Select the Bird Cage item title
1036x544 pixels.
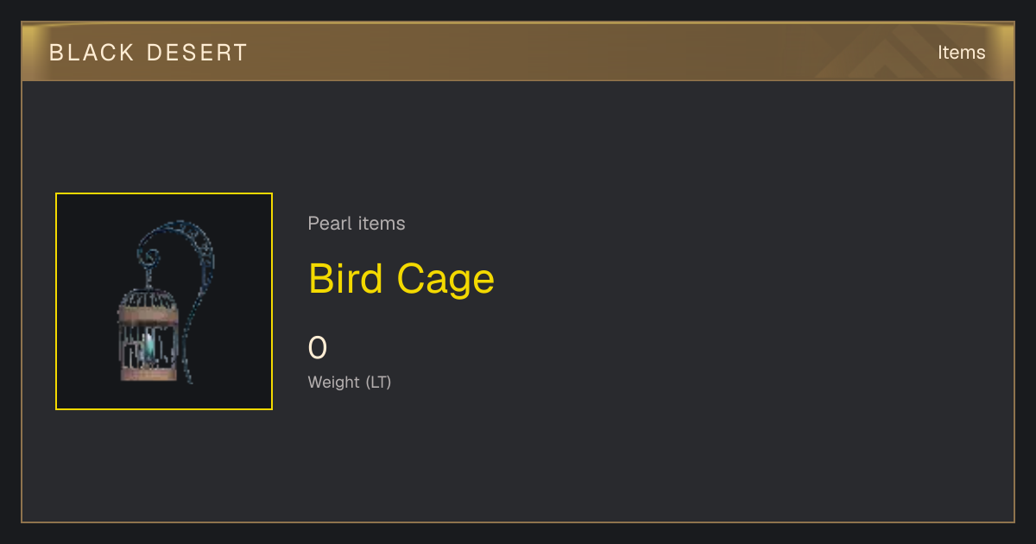click(x=401, y=279)
